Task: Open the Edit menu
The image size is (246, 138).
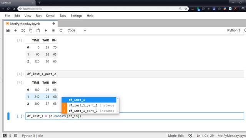Action: pyautogui.click(x=17, y=16)
